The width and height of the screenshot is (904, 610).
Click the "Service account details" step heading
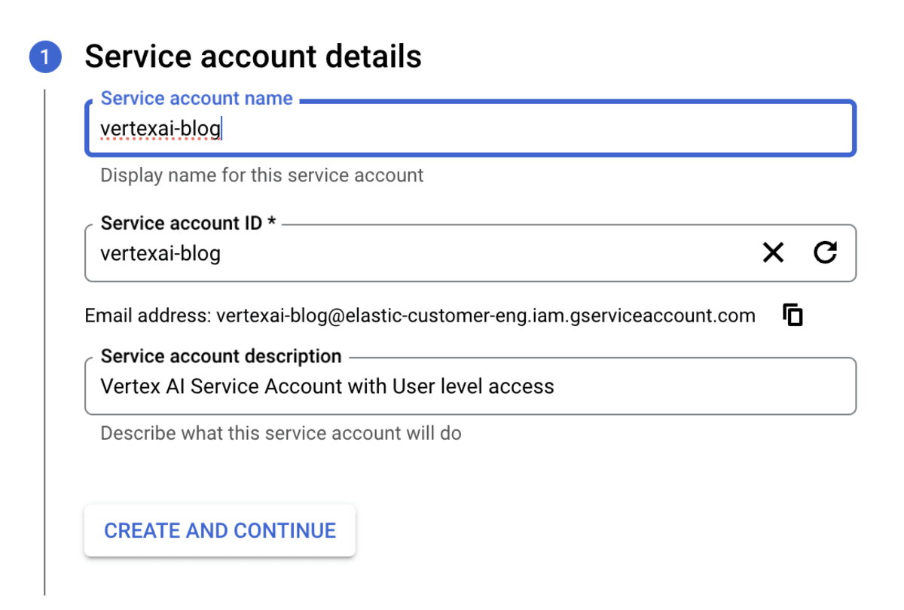(253, 57)
